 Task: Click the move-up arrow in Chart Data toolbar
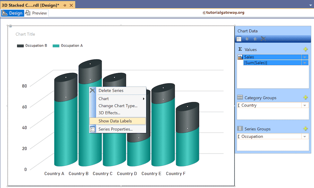[255, 39]
